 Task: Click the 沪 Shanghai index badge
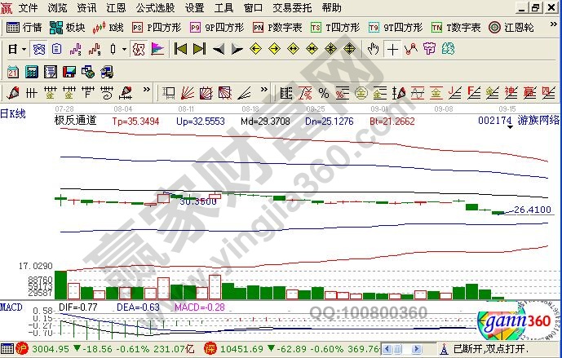tap(22, 349)
